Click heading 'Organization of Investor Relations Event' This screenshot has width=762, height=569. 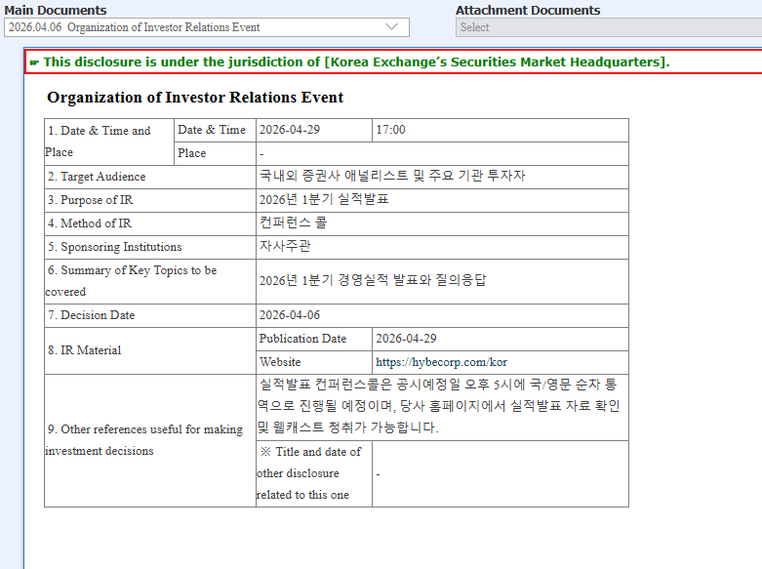(x=195, y=98)
